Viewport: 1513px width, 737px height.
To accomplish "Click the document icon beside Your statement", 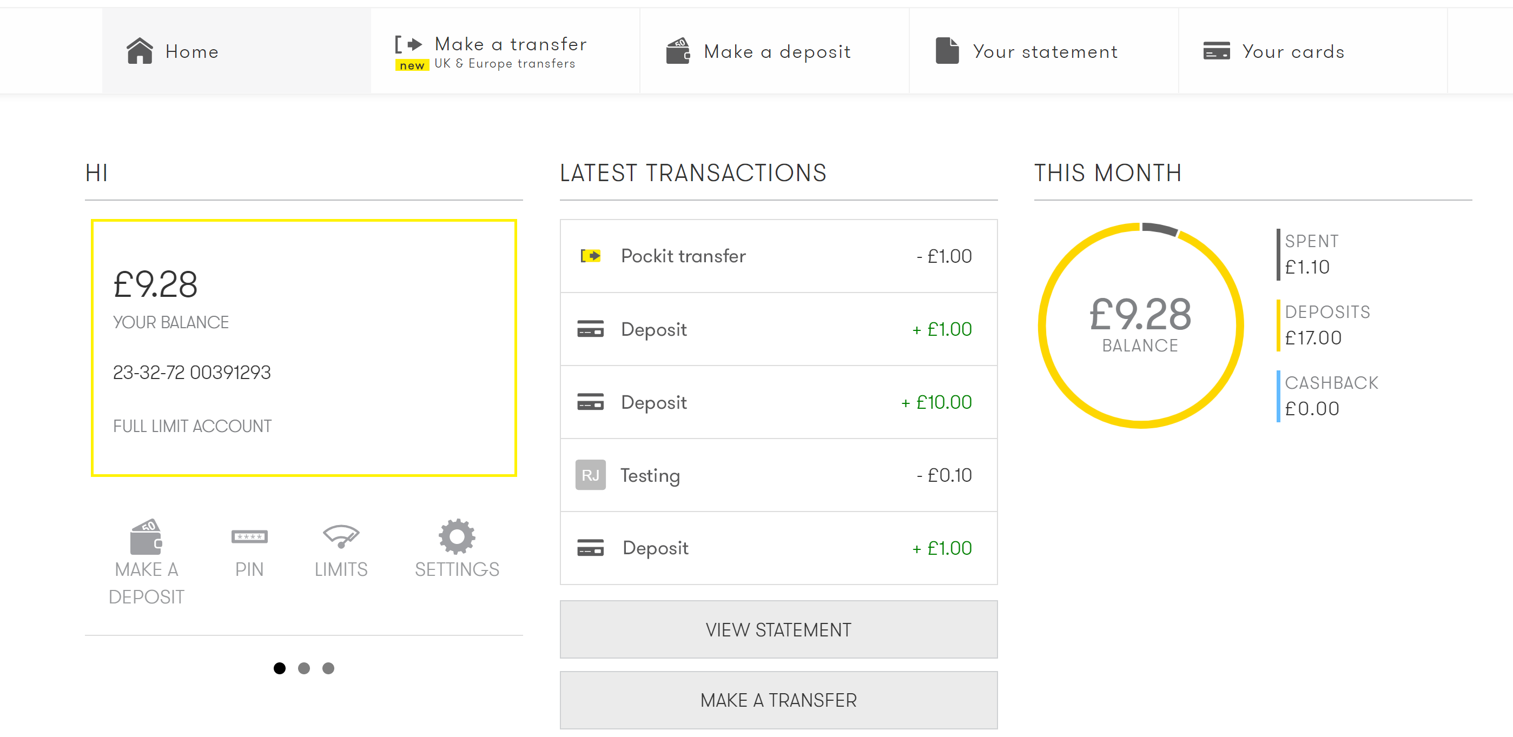I will click(947, 51).
